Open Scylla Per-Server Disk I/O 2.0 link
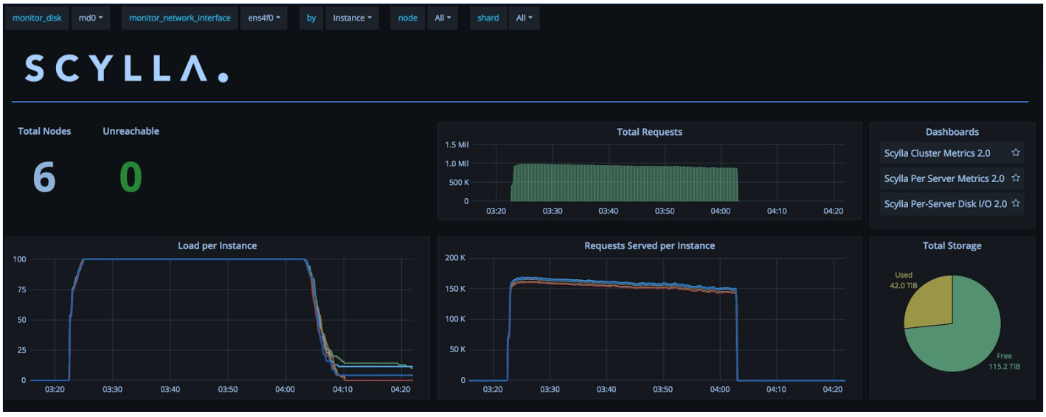Screen dimensions: 1046x417 coord(945,203)
